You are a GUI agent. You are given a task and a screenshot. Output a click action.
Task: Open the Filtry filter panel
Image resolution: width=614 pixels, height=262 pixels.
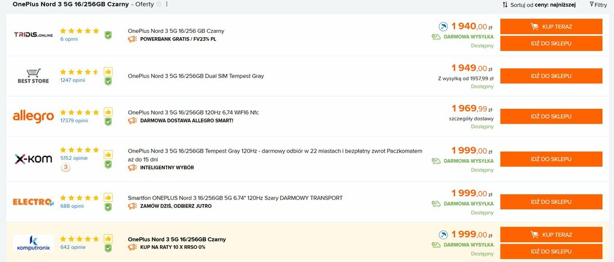pyautogui.click(x=598, y=5)
